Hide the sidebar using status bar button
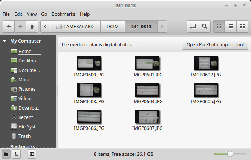 coord(32,154)
